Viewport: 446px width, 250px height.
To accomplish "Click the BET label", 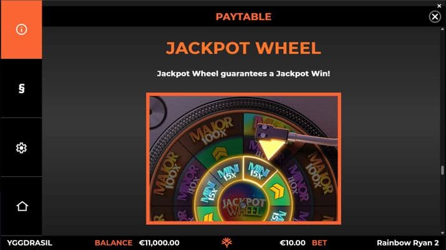I will (319, 243).
